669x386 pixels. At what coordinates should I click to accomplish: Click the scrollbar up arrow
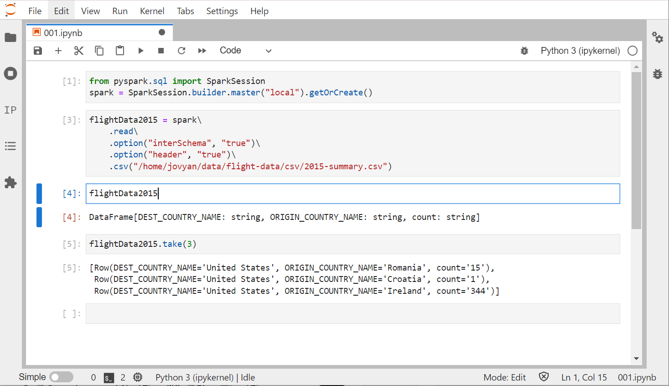click(x=636, y=67)
